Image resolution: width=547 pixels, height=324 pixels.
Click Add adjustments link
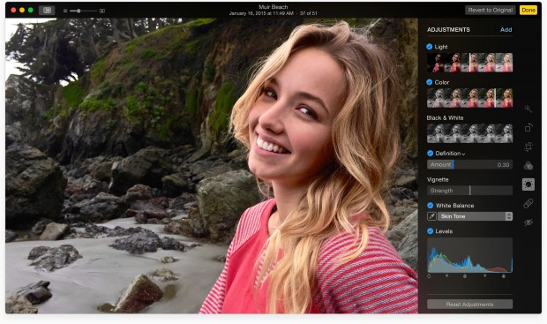[x=506, y=30]
